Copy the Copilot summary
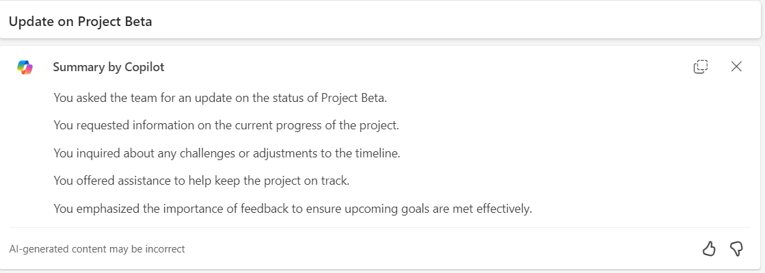765x273 pixels. [701, 66]
